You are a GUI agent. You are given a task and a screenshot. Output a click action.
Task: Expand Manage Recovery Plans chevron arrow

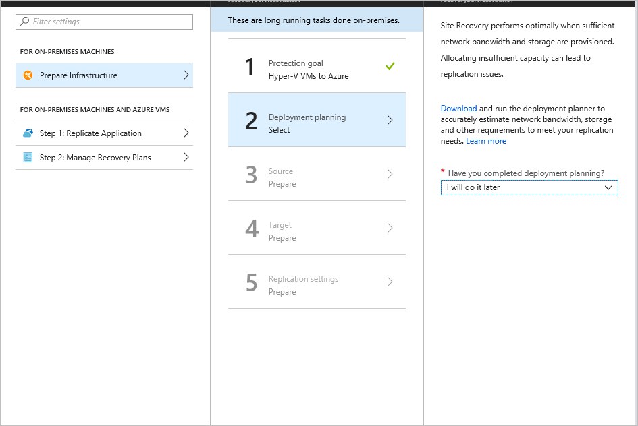click(186, 158)
